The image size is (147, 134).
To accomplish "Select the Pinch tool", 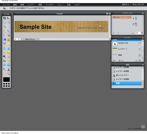I will pyautogui.click(x=8, y=65).
